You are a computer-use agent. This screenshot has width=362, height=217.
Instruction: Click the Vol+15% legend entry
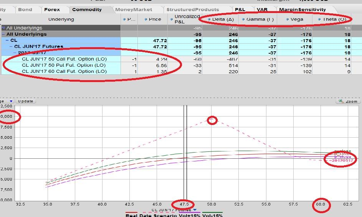coord(189,215)
